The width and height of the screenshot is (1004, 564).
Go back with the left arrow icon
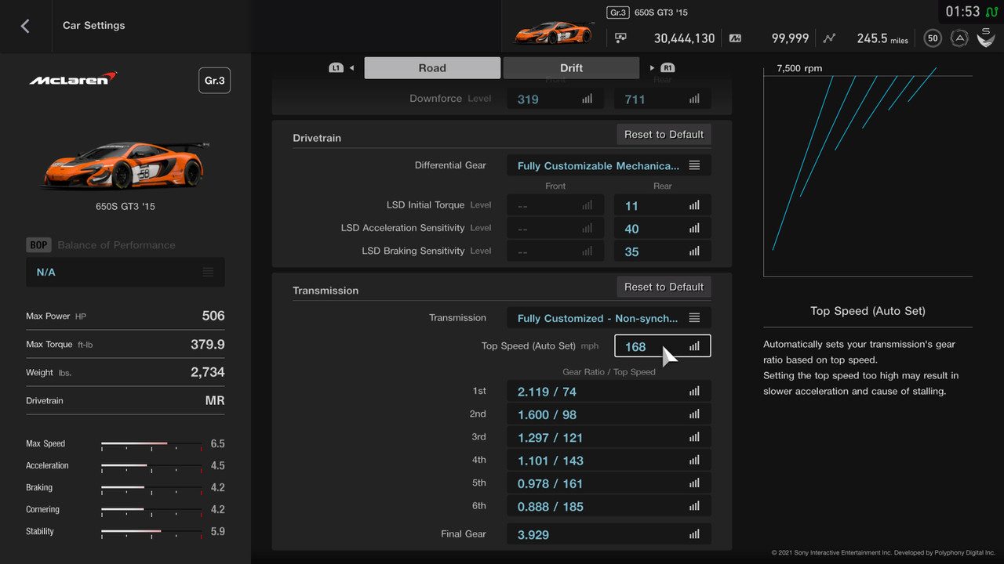point(25,26)
